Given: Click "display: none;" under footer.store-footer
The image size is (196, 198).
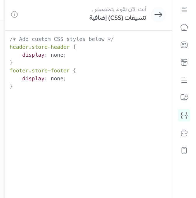Looking at the screenshot, I should [x=44, y=79].
